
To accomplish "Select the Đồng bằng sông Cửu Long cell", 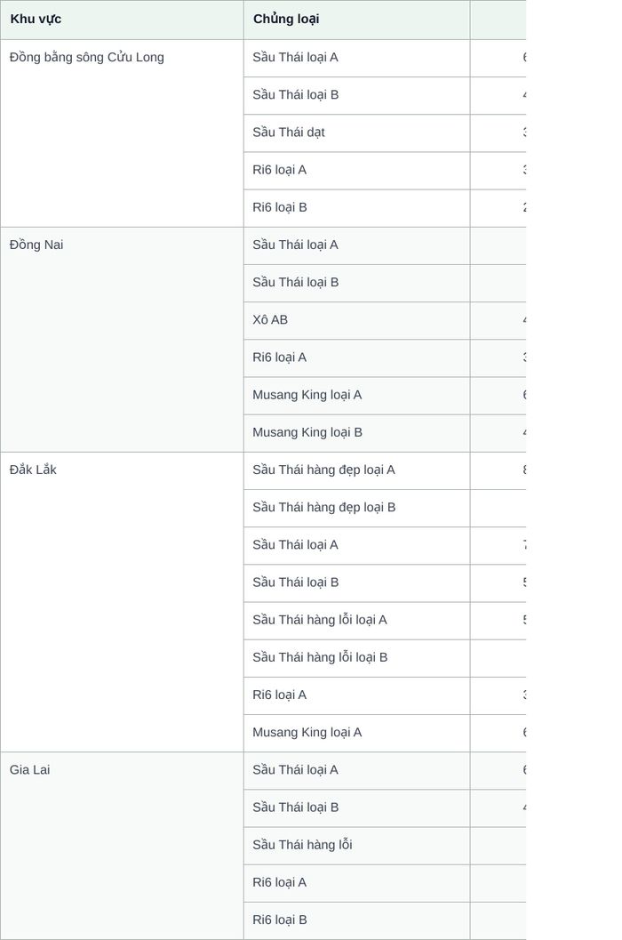I will [x=122, y=133].
